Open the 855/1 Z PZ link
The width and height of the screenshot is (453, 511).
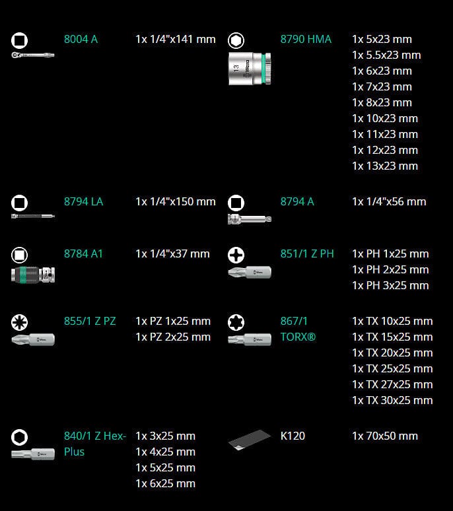[90, 321]
